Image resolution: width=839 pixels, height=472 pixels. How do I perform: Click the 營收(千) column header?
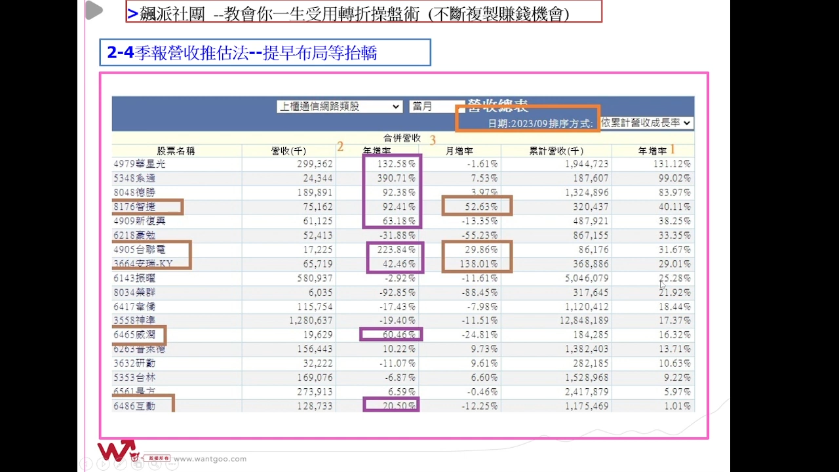(288, 151)
